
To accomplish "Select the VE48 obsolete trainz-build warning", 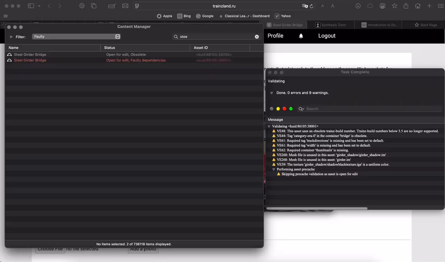I will coord(355,131).
